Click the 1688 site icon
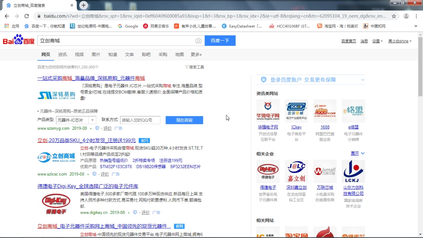 point(325,111)
